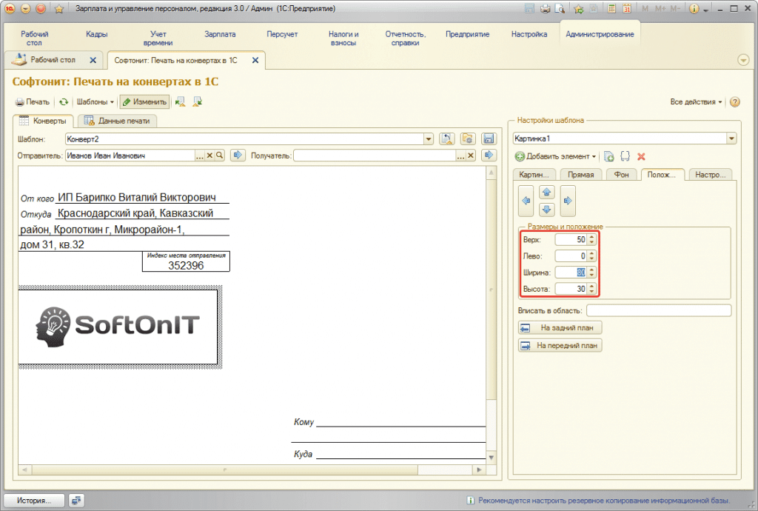
Task: Go to the Зарплата section
Action: (x=220, y=34)
